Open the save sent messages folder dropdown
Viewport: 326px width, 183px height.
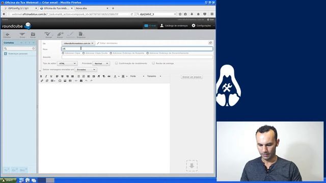(86, 70)
